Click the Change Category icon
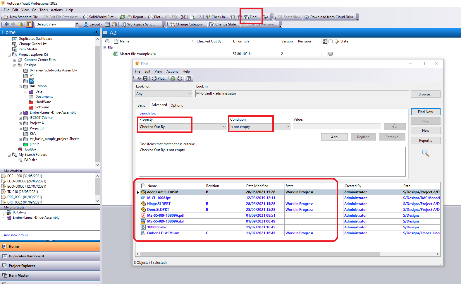Image resolution: width=461 pixels, height=284 pixels. [172, 24]
